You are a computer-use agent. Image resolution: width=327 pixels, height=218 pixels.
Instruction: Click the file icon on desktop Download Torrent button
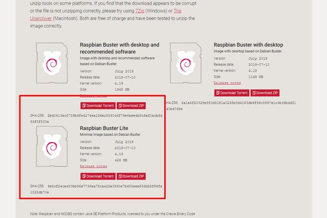coord(218,93)
